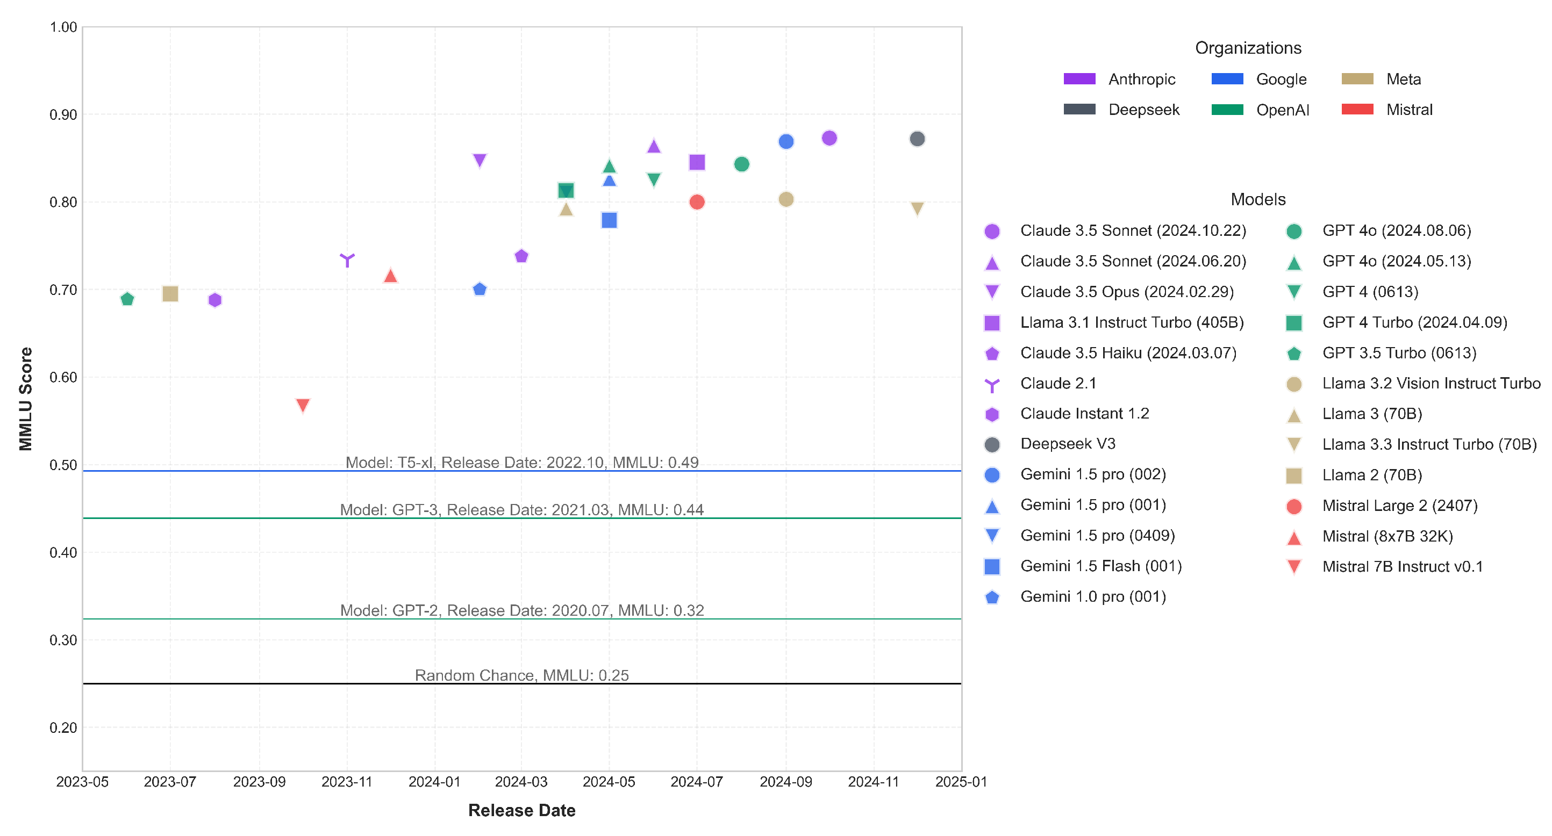This screenshot has height=836, width=1552.
Task: Click the Claude 2.1 Y-shaped data marker
Action: point(347,260)
